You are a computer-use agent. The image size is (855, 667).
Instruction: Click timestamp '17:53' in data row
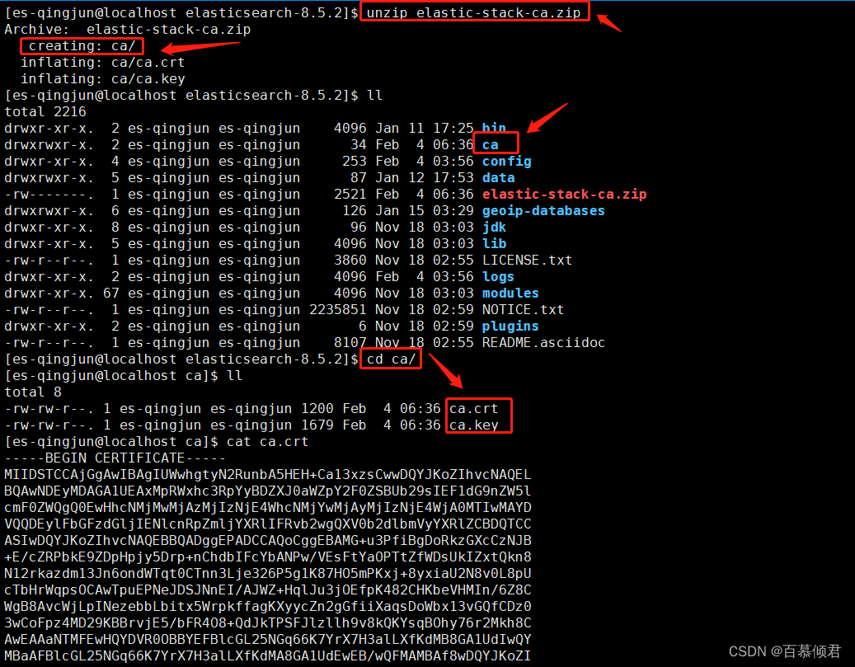tap(453, 178)
